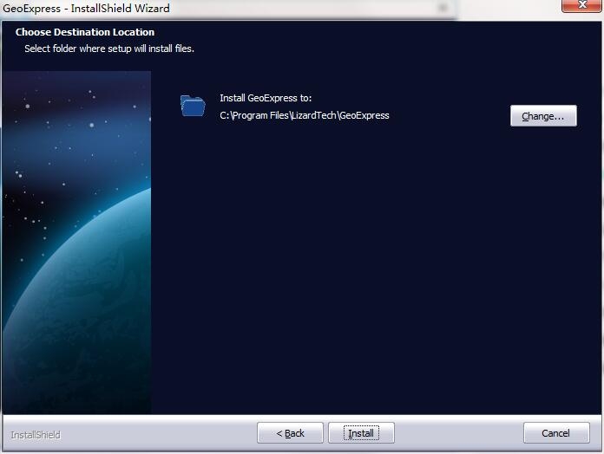Go back with the Back button
This screenshot has height=454, width=604.
(290, 433)
